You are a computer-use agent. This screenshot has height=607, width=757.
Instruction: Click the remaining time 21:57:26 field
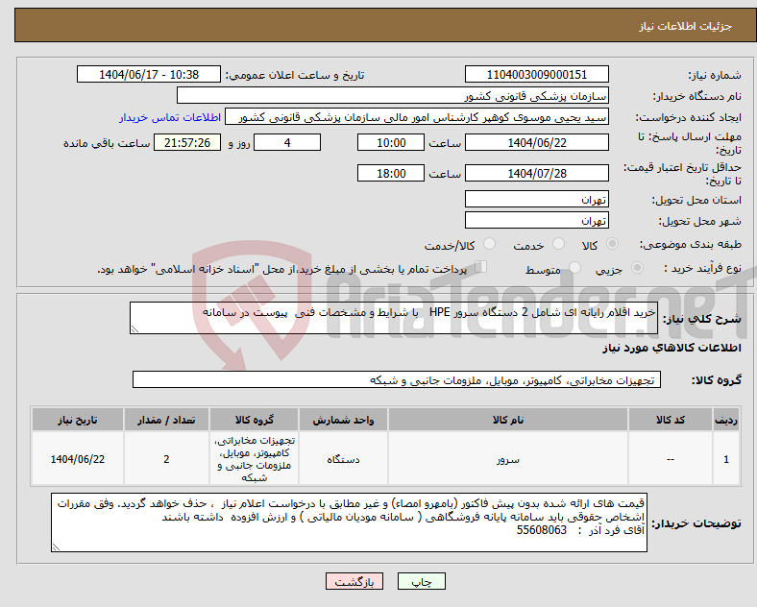coord(186,142)
